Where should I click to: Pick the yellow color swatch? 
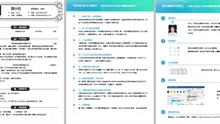coord(171,92)
